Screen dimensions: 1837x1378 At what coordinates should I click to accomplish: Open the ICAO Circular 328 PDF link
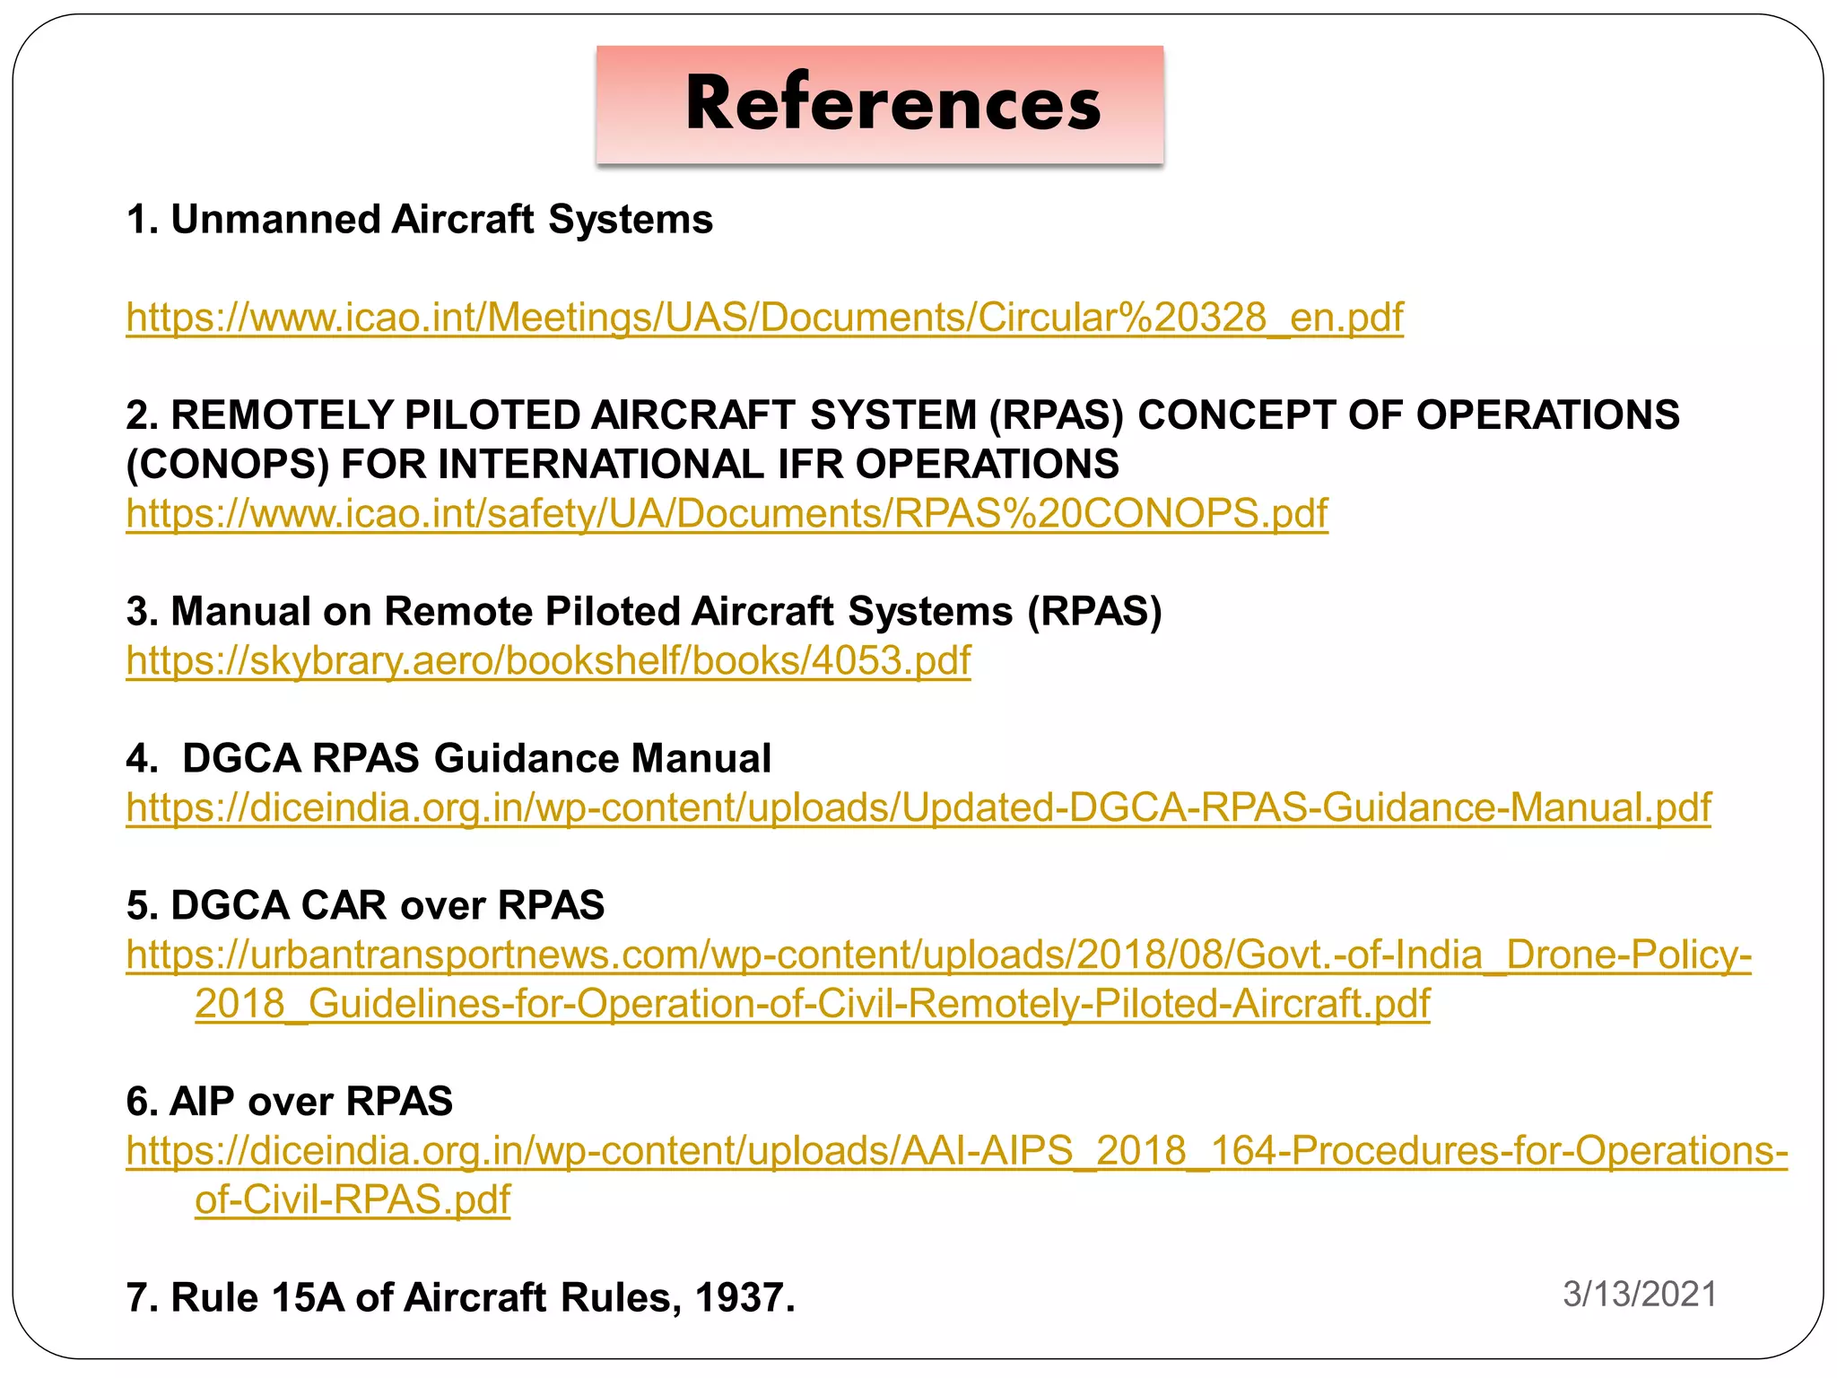(x=764, y=318)
